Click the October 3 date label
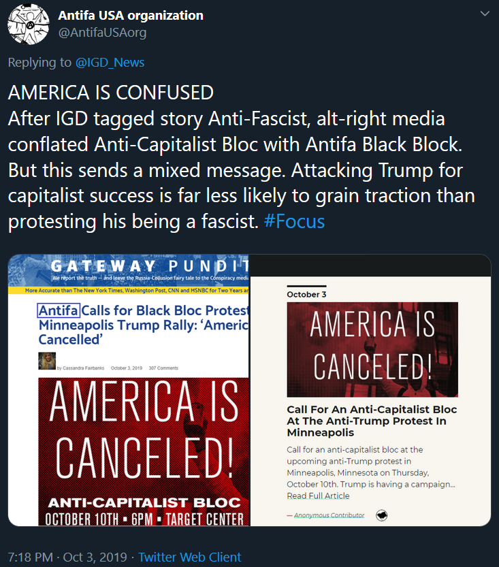Screen dimensions: 499x567 (x=306, y=294)
